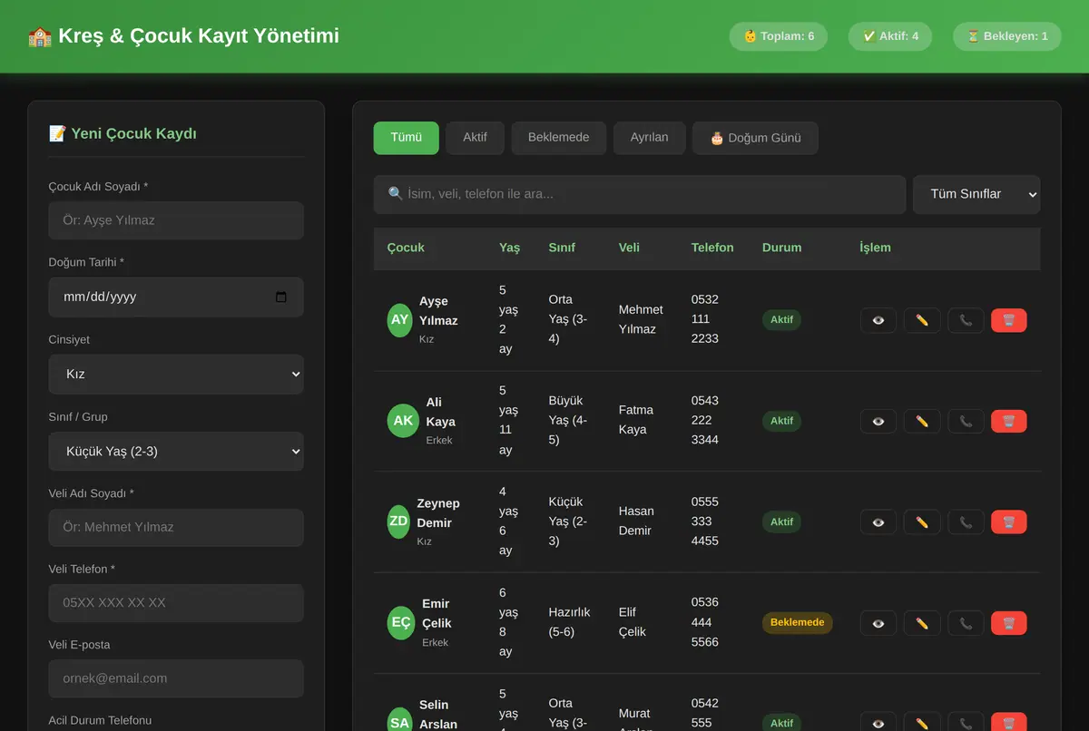
Task: Delete Ayşe Yılmaz using red trash button
Action: 1009,320
